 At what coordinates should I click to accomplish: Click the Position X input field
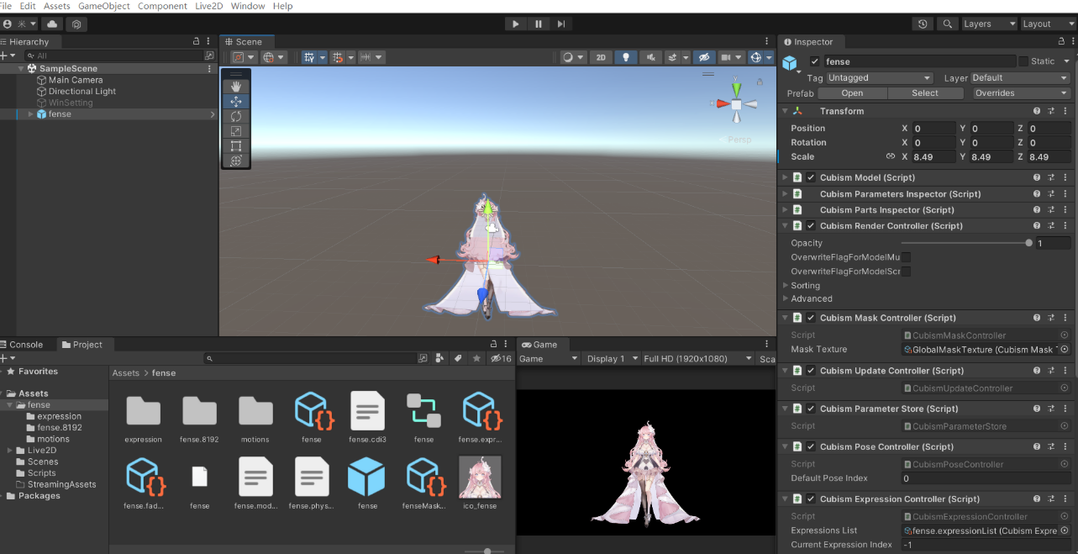coord(934,129)
